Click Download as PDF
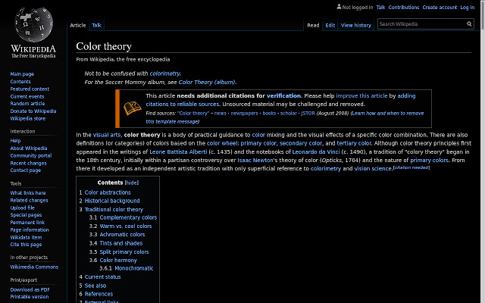This screenshot has height=303, width=485. 30,289
